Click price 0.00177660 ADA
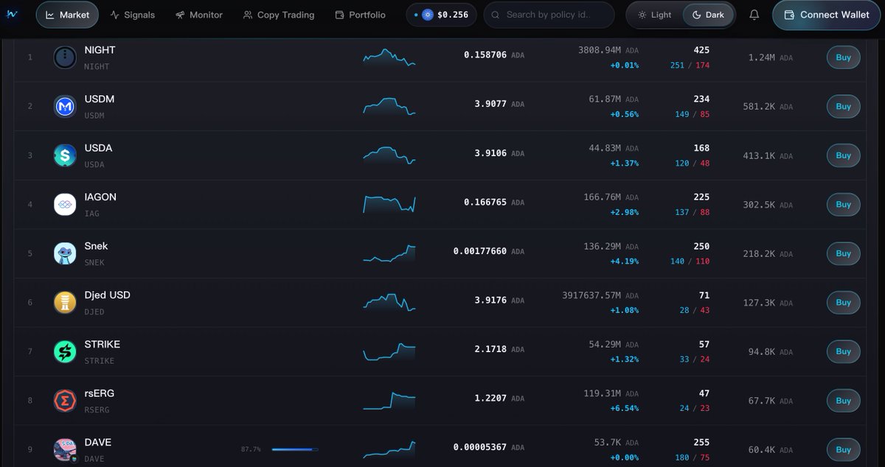Image resolution: width=885 pixels, height=467 pixels. [x=489, y=251]
